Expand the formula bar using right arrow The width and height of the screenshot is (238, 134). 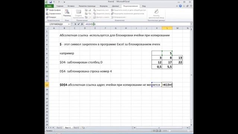pyautogui.click(x=192, y=24)
